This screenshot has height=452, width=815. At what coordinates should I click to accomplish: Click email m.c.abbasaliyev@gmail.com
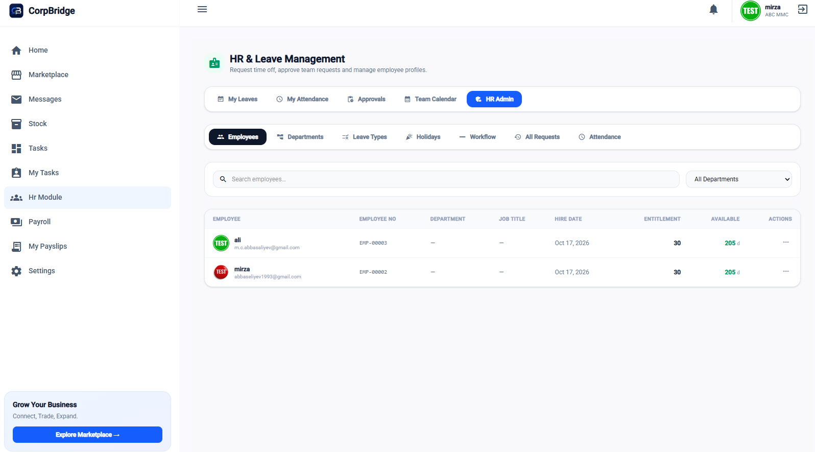tap(267, 248)
